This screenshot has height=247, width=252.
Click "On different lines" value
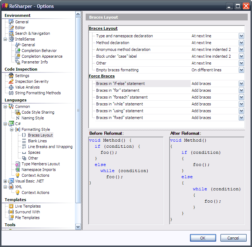pos(206,70)
